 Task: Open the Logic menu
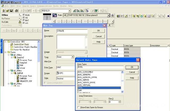pyautogui.click(x=33, y=6)
